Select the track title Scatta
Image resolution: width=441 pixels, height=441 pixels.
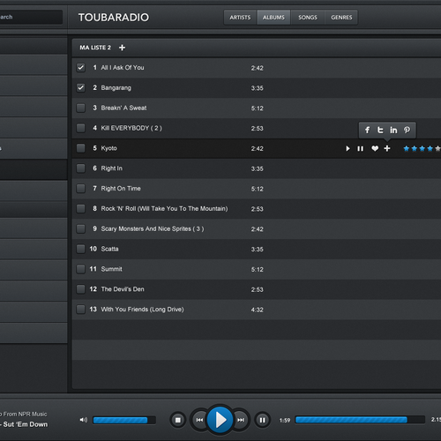pos(109,249)
